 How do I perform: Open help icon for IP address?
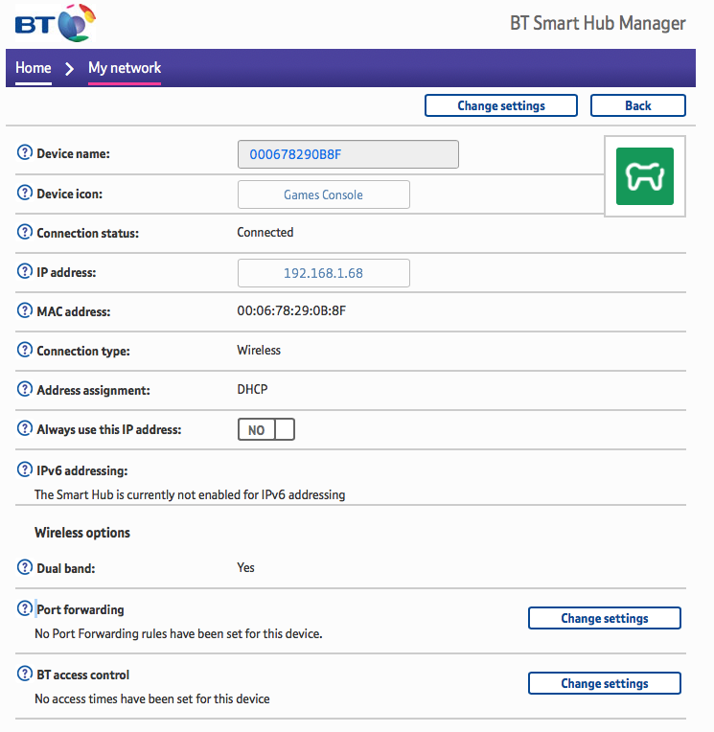coord(25,271)
